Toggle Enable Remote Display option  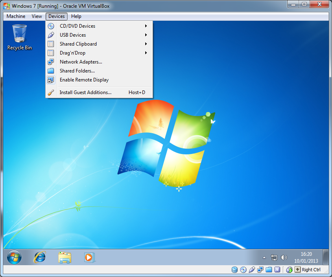tap(84, 80)
